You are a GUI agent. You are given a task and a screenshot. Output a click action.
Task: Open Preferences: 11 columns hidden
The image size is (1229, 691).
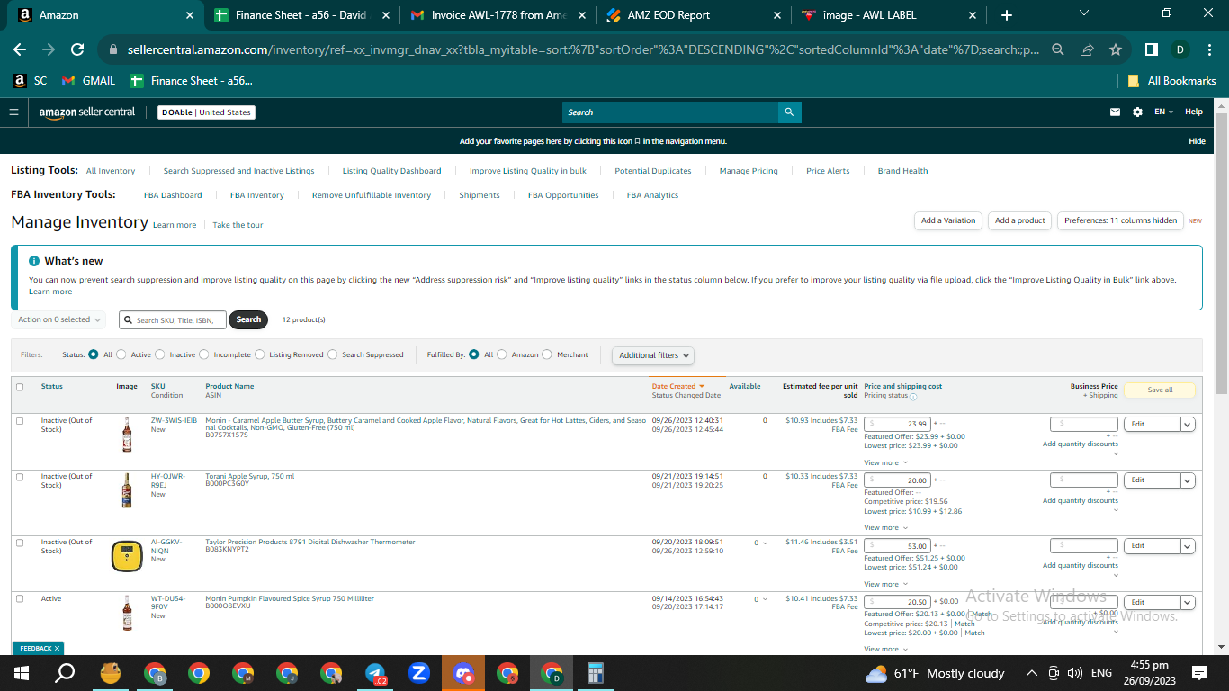1121,220
